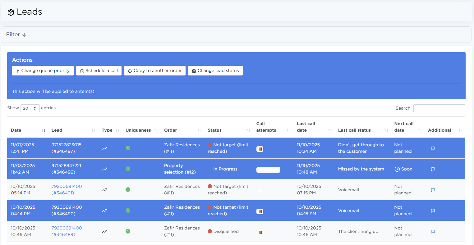Click green uniqueness badge for lead #346490
The height and width of the screenshot is (245, 474).
click(x=128, y=211)
